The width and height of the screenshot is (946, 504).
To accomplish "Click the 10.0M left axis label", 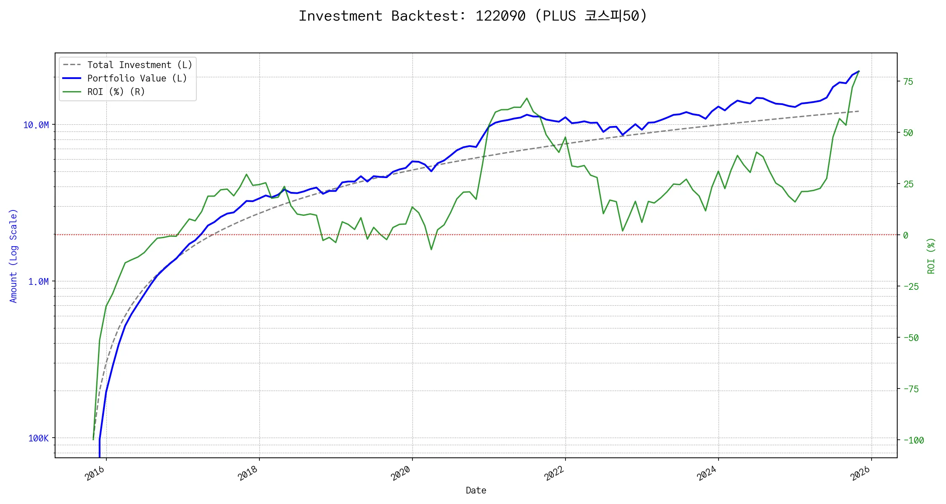I will [36, 125].
